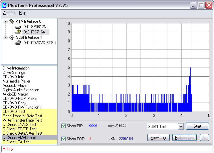This screenshot has height=153, width=214.
Task: Click the LSN value 2295104
Action: click(x=126, y=139)
